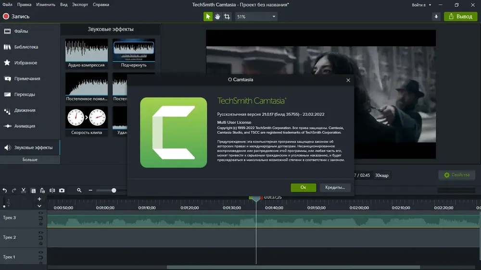Viewport: 481px width, 270px height.
Task: Lock Трек 2 with the lock icon
Action: tap(41, 244)
